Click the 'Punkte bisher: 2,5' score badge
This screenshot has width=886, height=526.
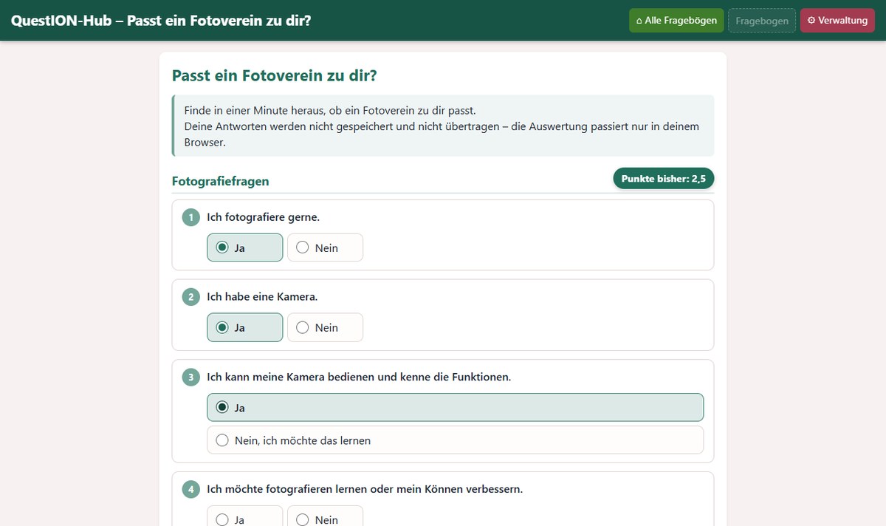point(664,179)
